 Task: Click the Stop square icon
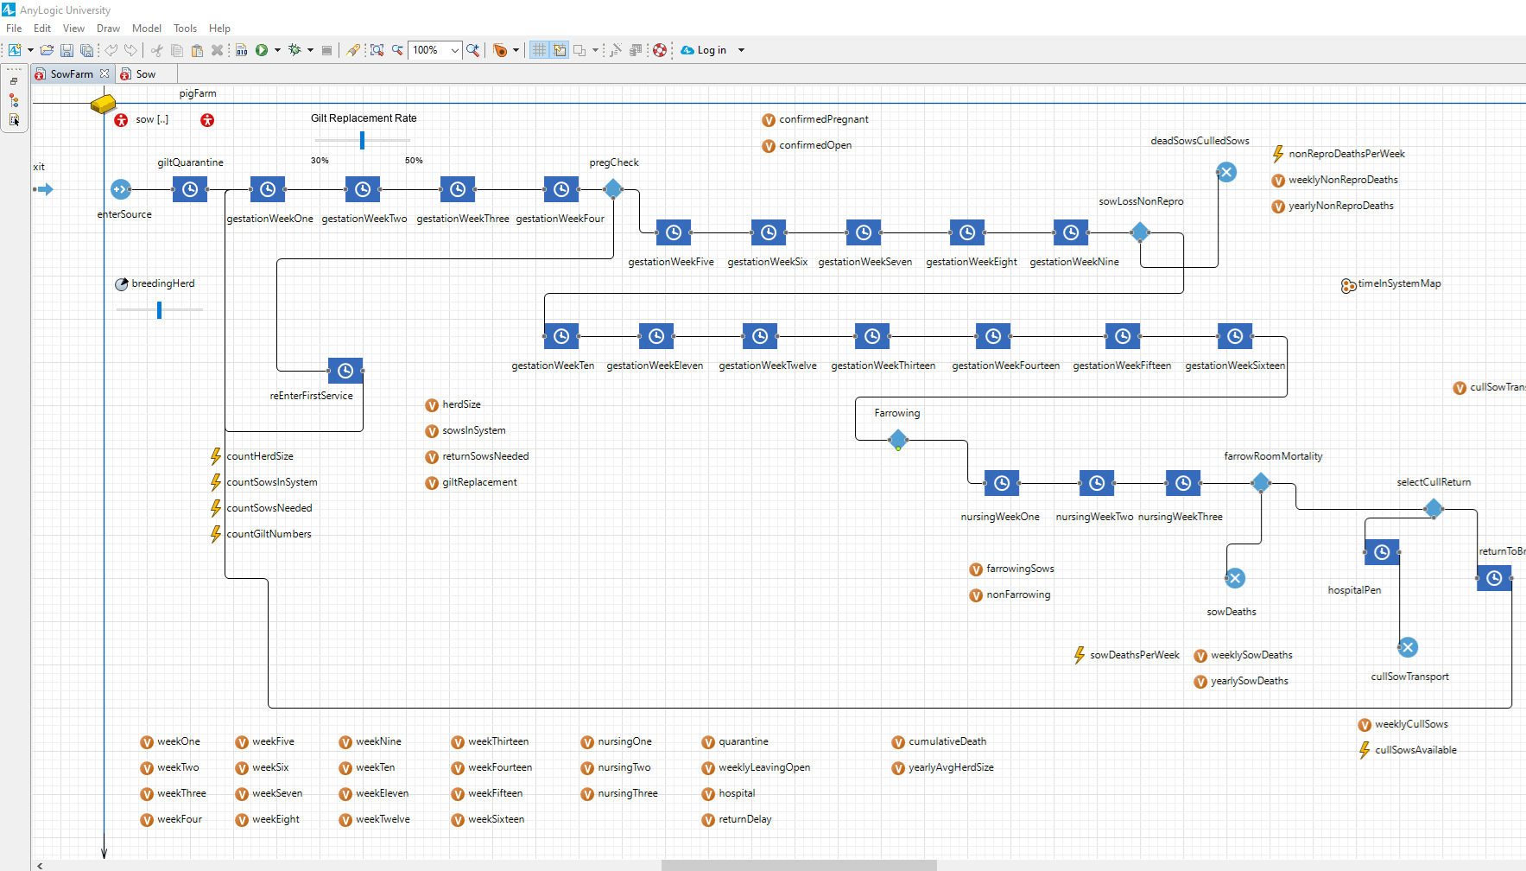pyautogui.click(x=326, y=50)
